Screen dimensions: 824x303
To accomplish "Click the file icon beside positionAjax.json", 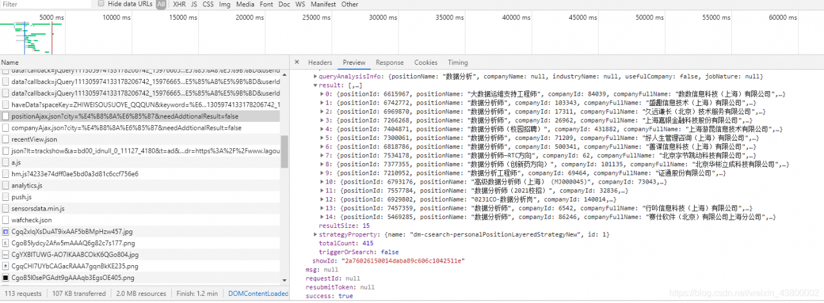I will point(6,116).
